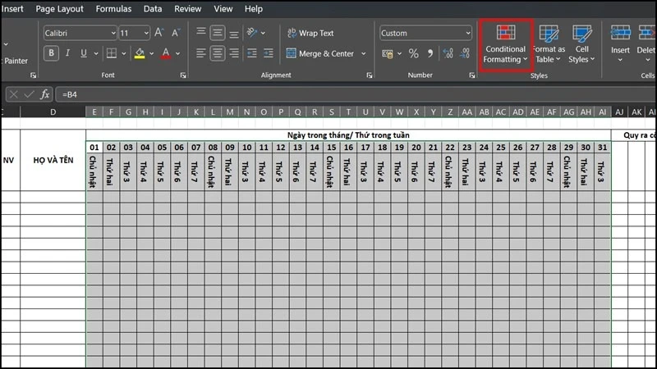Click the Merge & Center button
This screenshot has height=369, width=657.
point(320,53)
